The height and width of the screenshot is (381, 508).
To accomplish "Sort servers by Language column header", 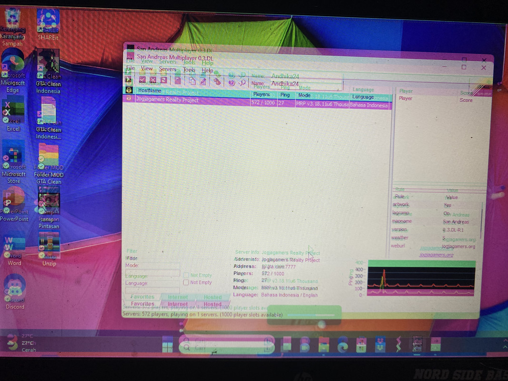I will point(370,97).
